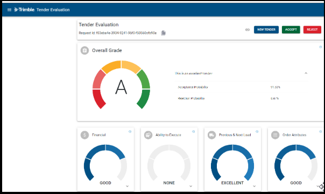The image size is (325, 194).
Task: Open the hamburger navigation menu
Action: pyautogui.click(x=9, y=10)
